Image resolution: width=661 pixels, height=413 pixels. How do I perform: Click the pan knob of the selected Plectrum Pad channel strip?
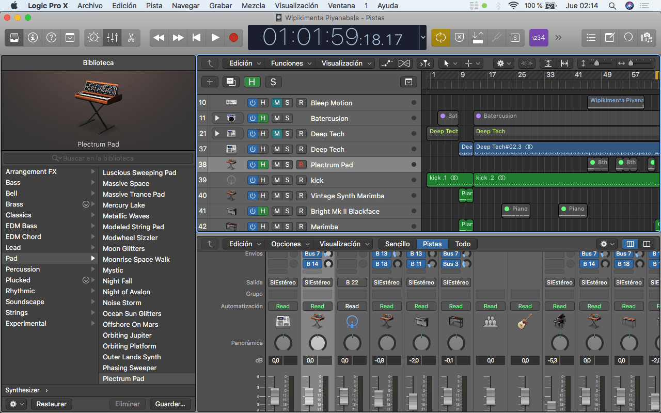(x=318, y=343)
